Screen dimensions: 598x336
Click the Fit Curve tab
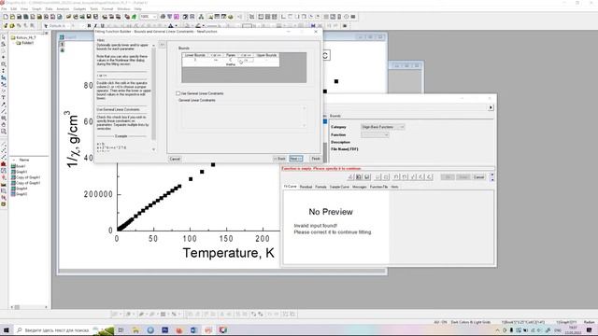291,187
